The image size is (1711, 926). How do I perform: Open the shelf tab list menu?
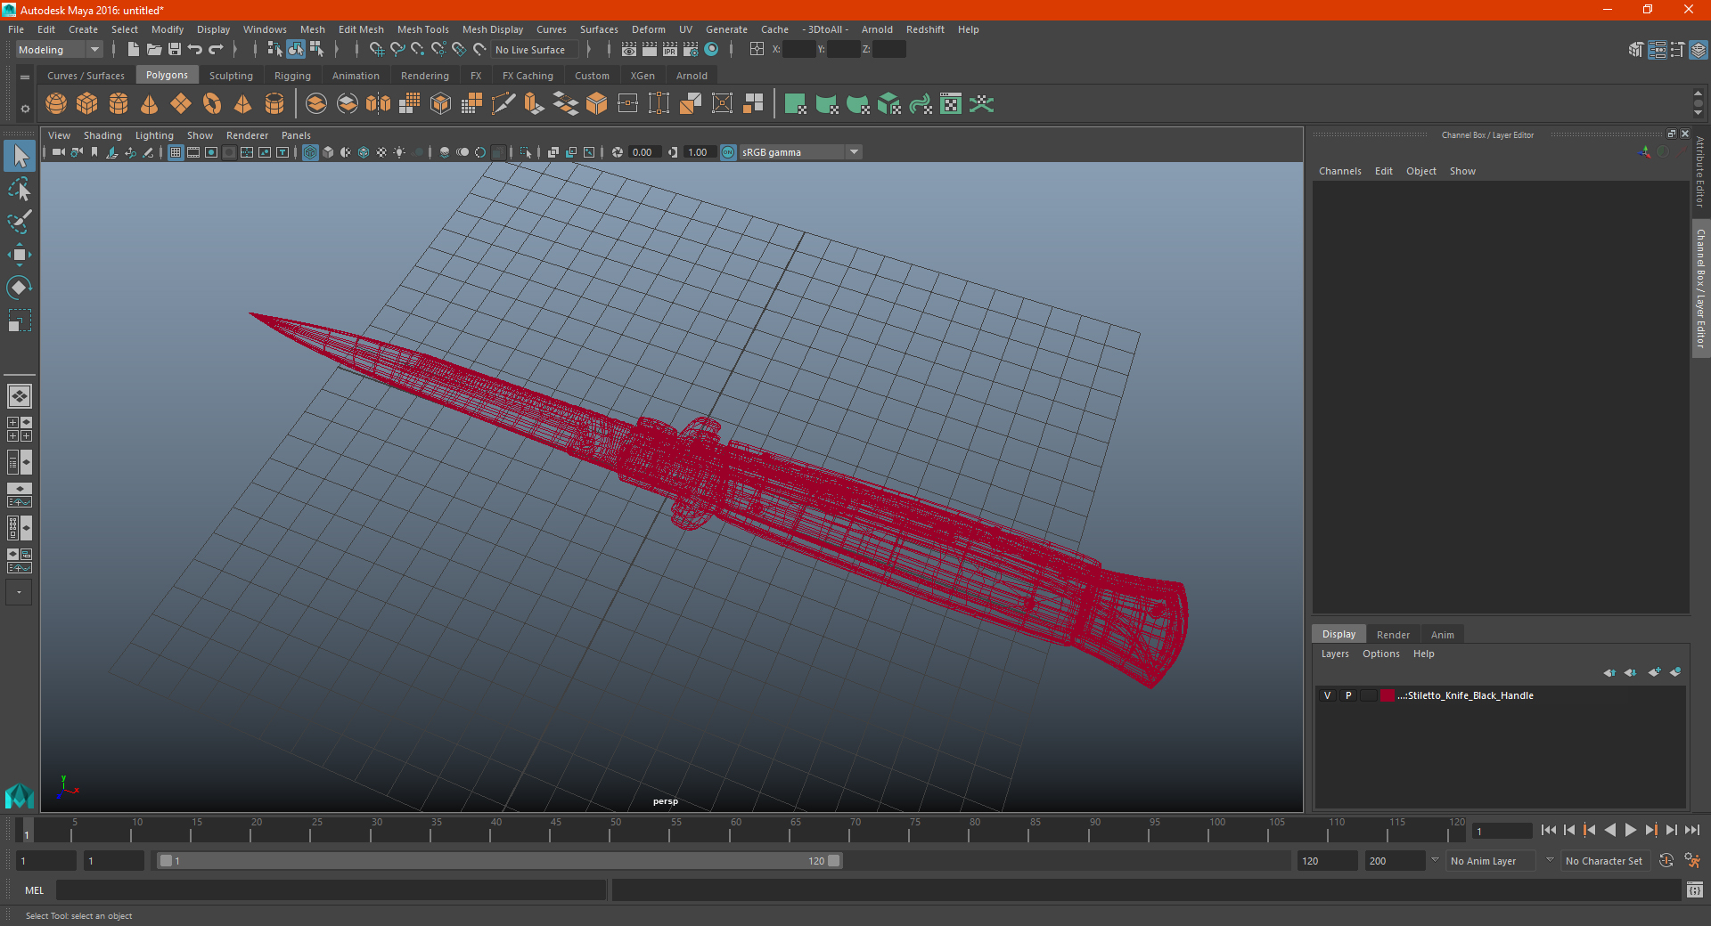[x=25, y=77]
